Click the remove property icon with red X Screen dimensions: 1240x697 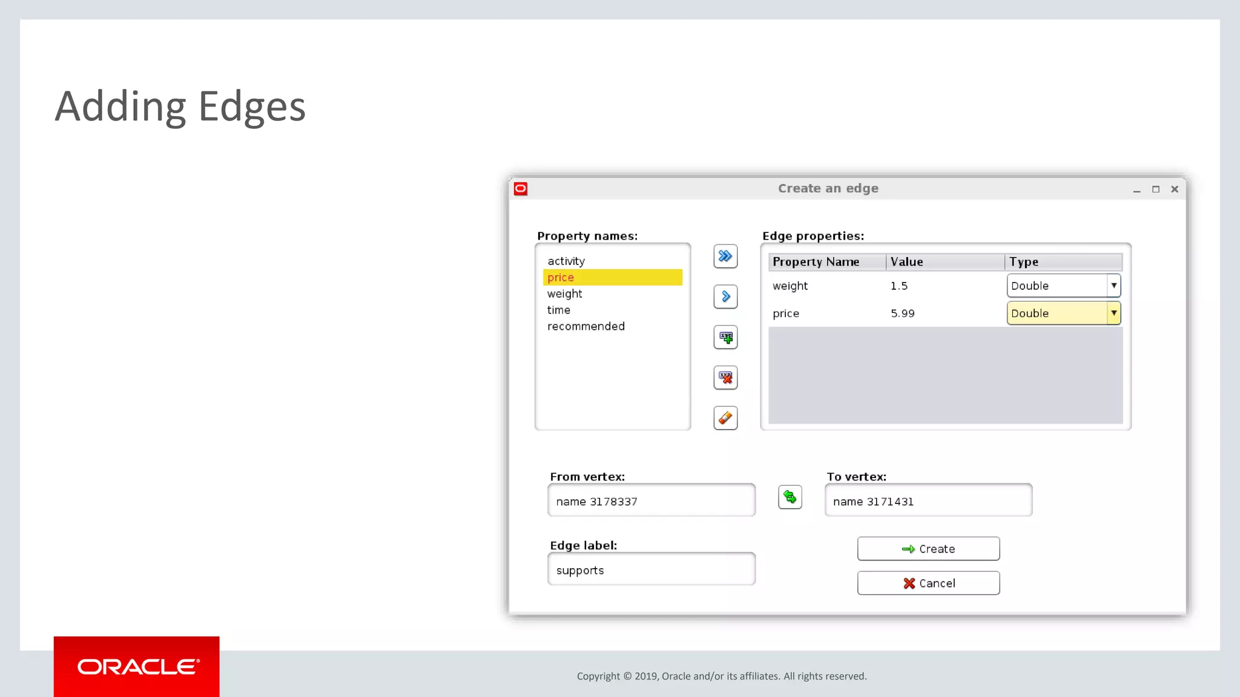click(725, 378)
